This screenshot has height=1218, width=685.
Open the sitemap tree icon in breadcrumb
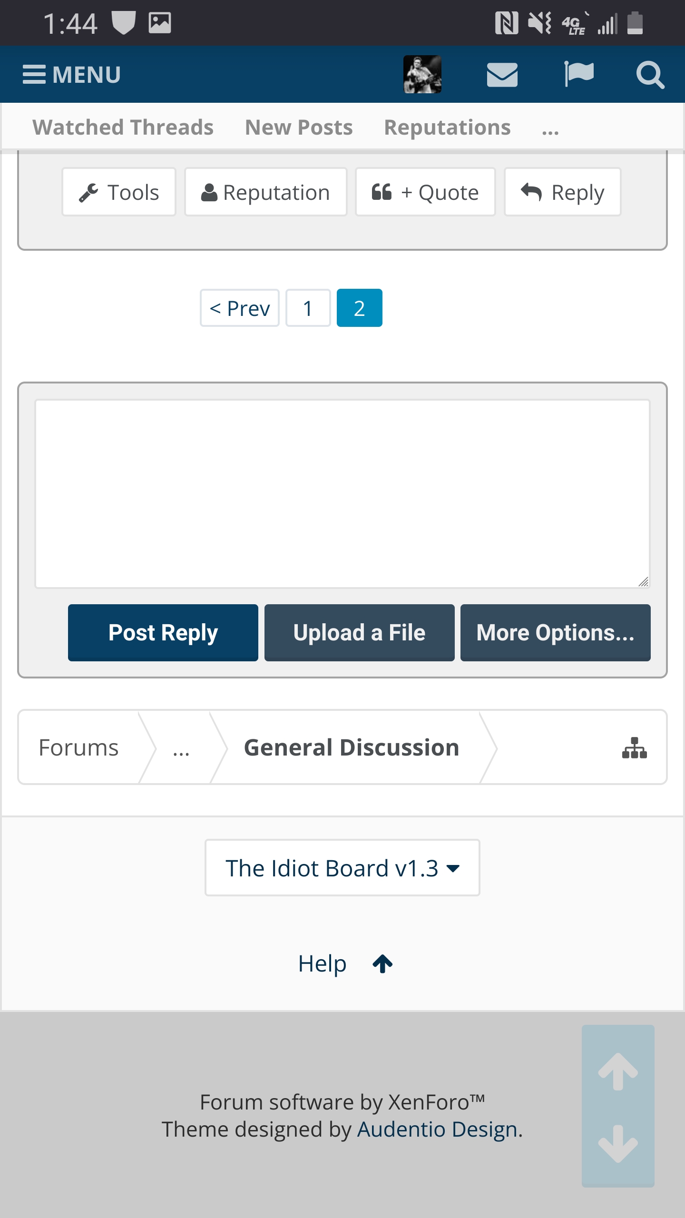tap(634, 748)
